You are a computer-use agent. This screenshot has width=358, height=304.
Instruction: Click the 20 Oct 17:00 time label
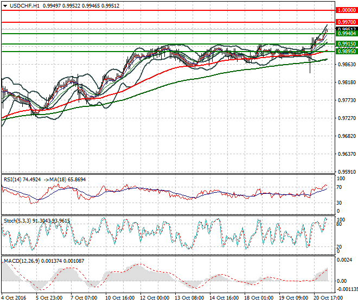click(328, 298)
